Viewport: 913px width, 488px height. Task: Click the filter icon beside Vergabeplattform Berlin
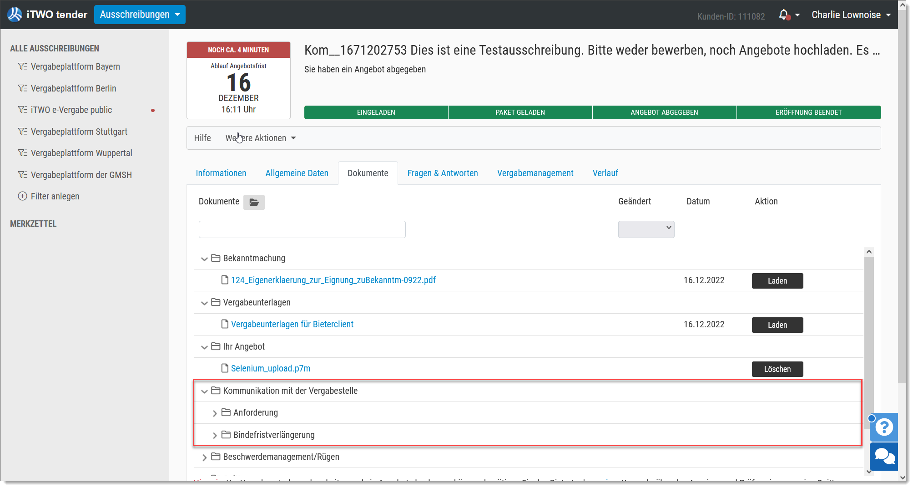tap(22, 88)
